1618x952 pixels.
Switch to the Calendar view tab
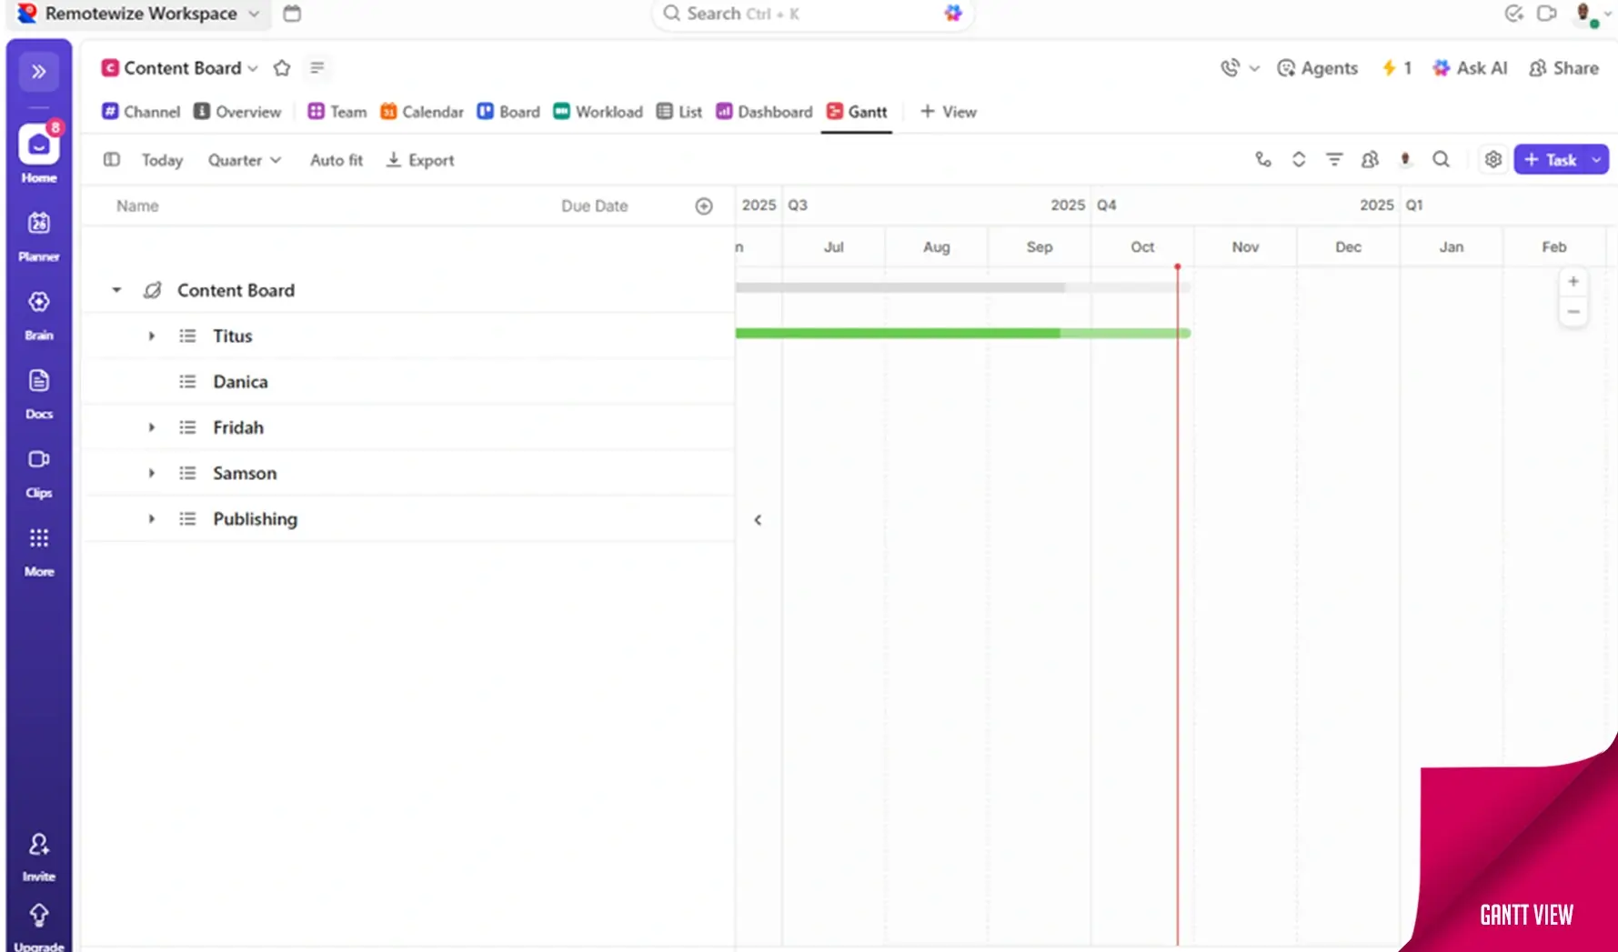pyautogui.click(x=422, y=112)
